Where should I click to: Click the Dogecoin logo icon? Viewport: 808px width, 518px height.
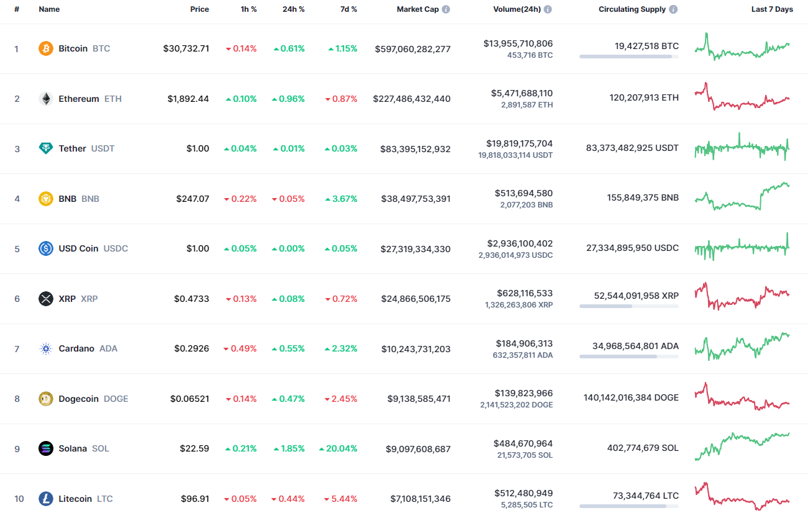[46, 398]
